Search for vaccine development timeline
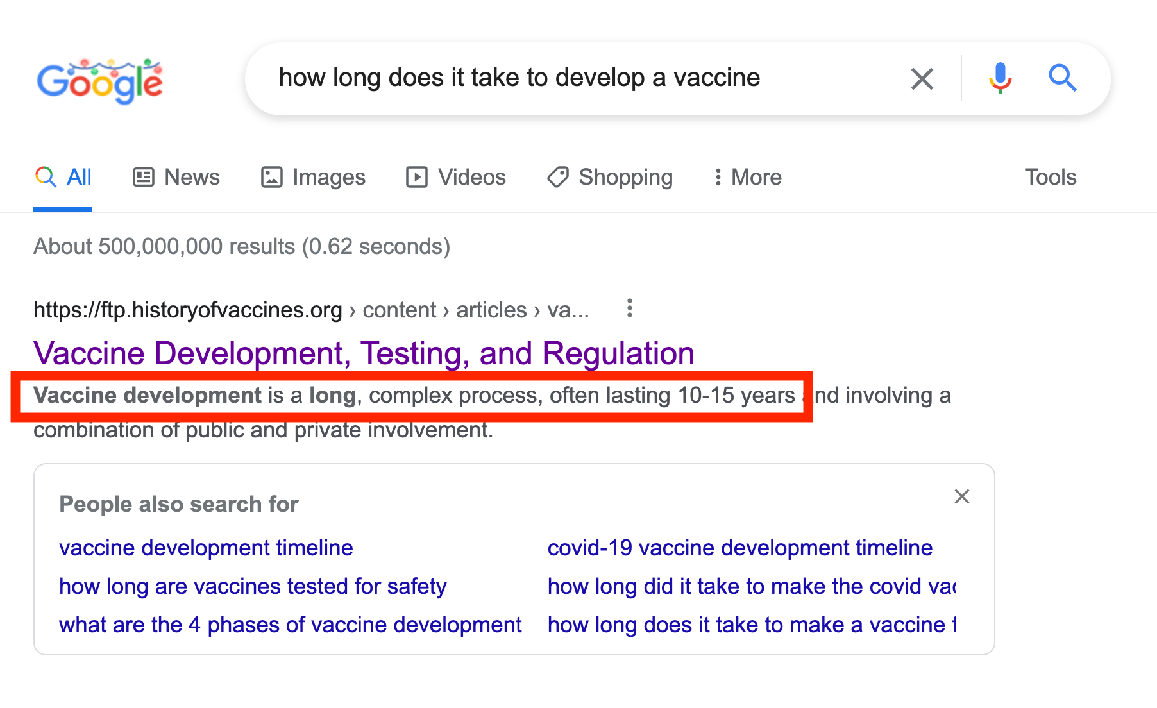 206,548
